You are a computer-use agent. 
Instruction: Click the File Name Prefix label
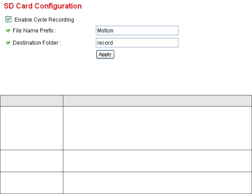coord(34,31)
